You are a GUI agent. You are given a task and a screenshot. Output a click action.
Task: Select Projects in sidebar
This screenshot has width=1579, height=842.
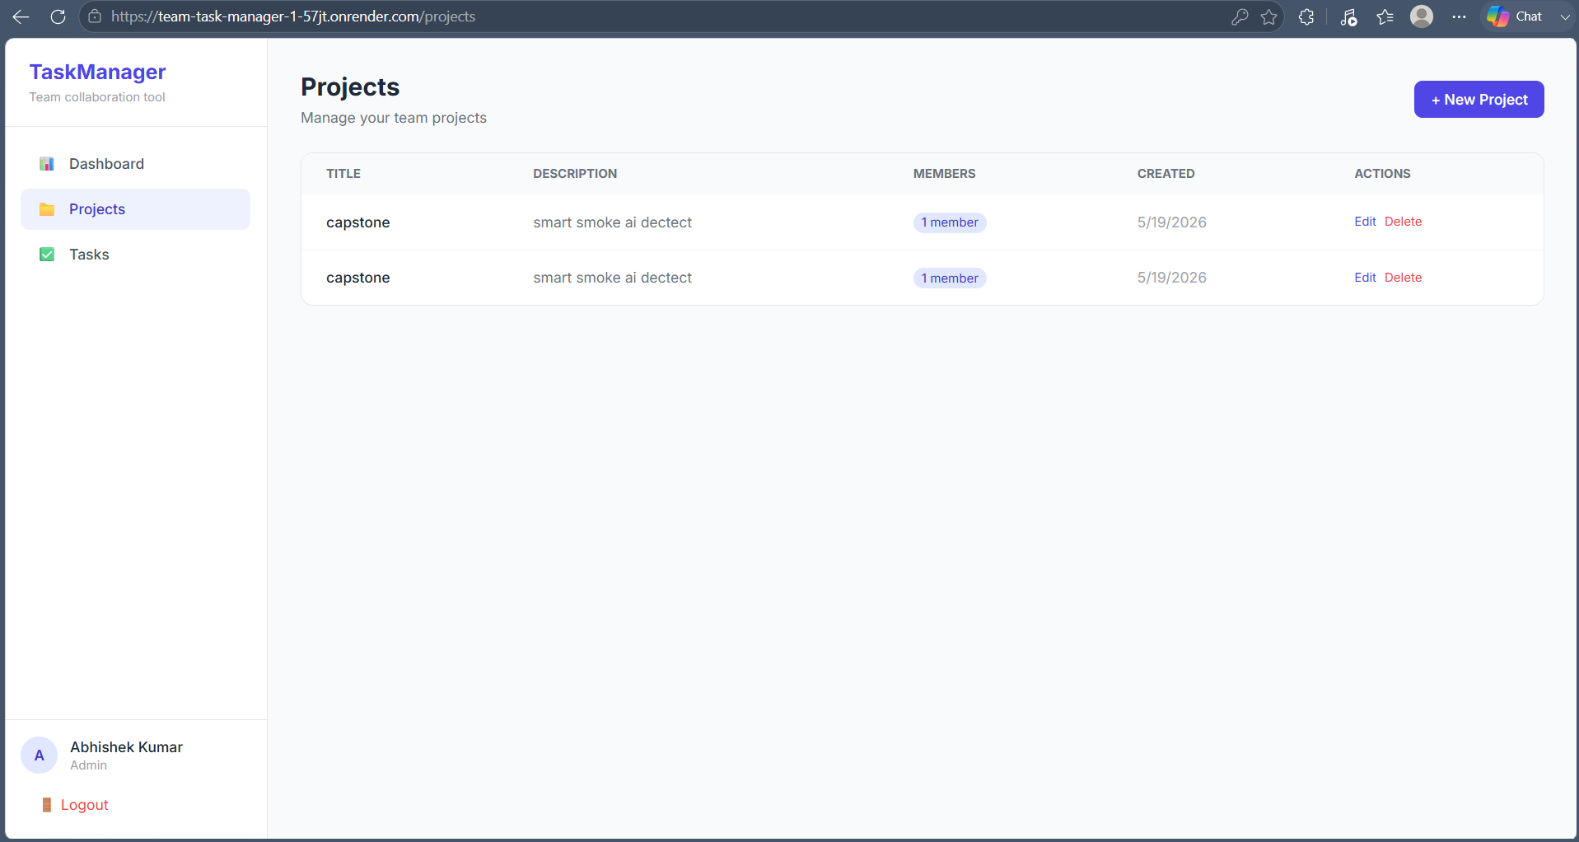[x=135, y=209]
